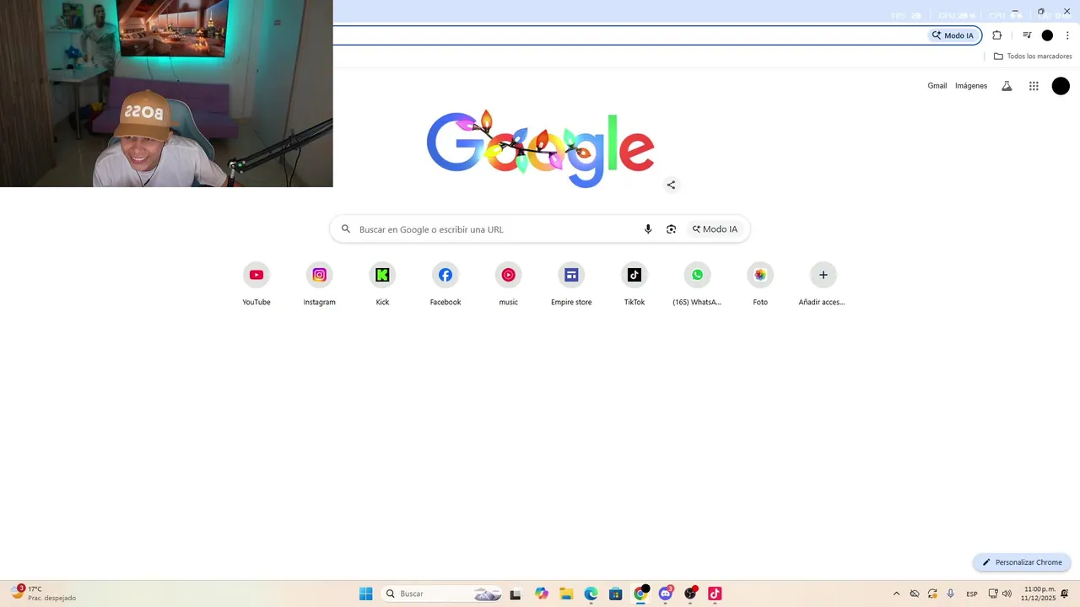This screenshot has height=607, width=1080.
Task: Open the Google account avatar on the page
Action: pos(1061,86)
